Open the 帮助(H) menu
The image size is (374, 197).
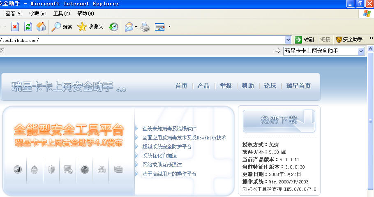coord(85,14)
